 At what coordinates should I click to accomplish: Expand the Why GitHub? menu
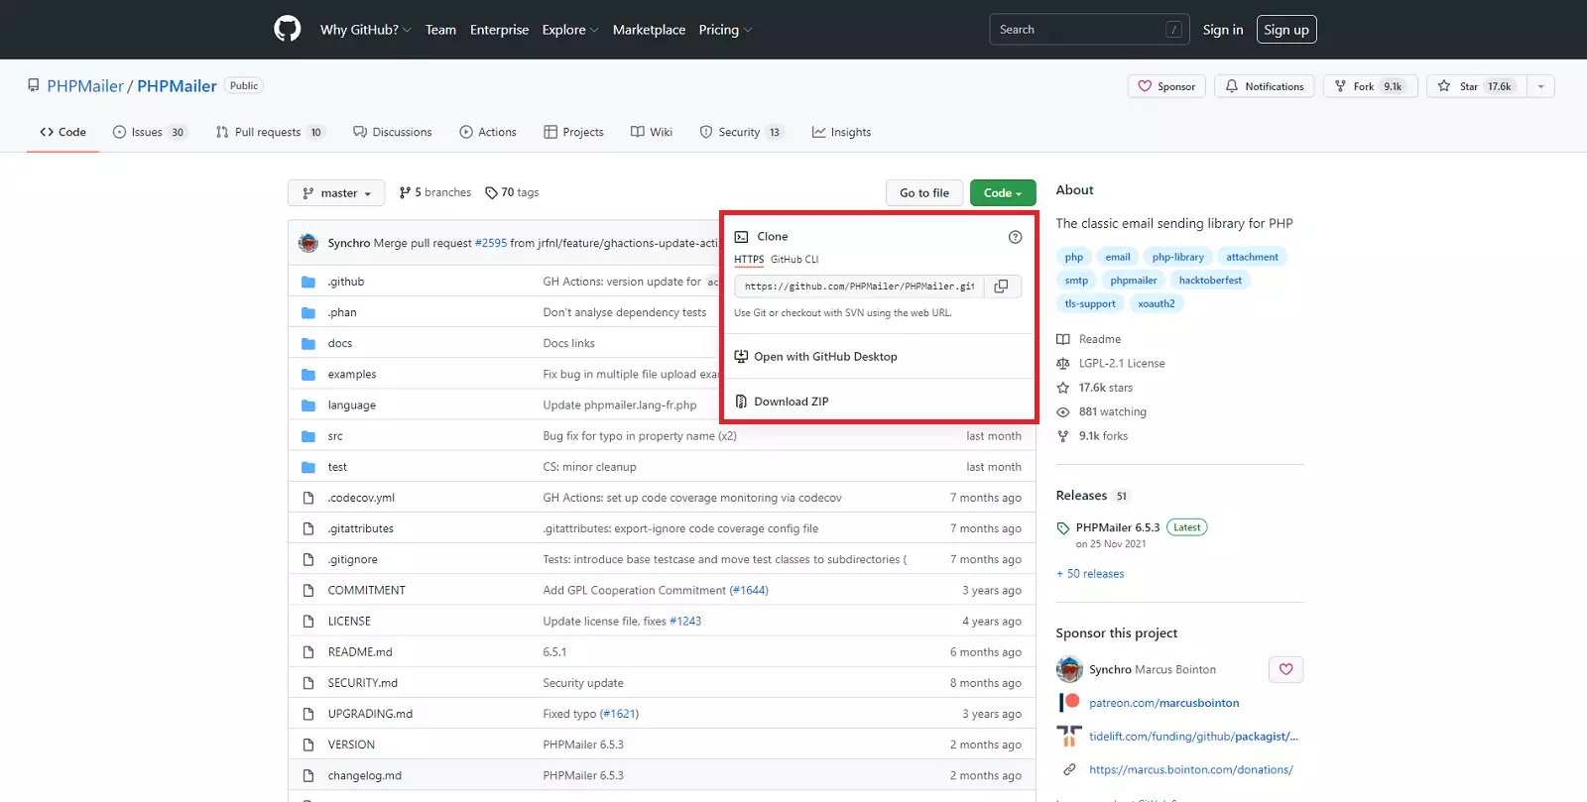click(x=365, y=30)
